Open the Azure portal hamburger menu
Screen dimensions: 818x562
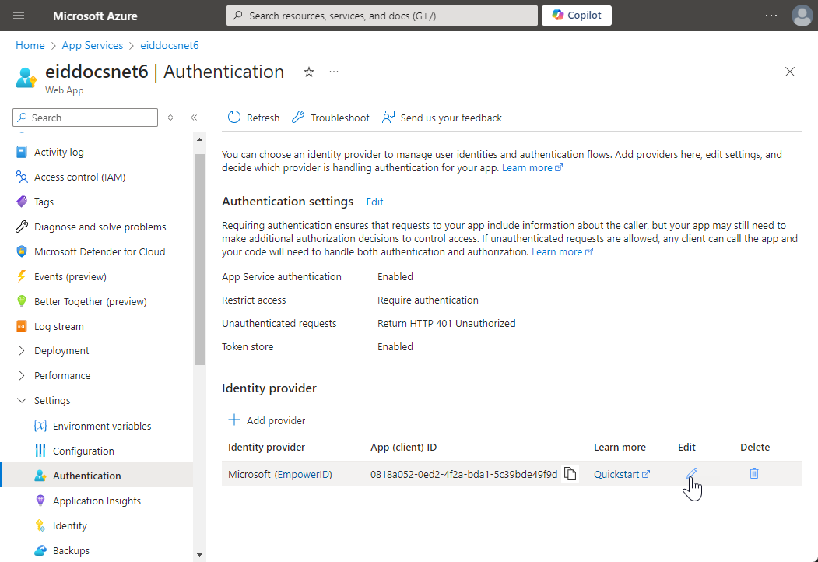pos(19,16)
